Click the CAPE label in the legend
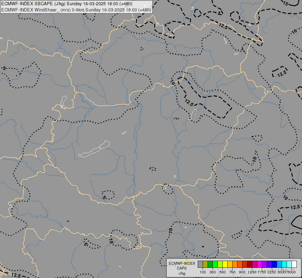 pos(182,268)
